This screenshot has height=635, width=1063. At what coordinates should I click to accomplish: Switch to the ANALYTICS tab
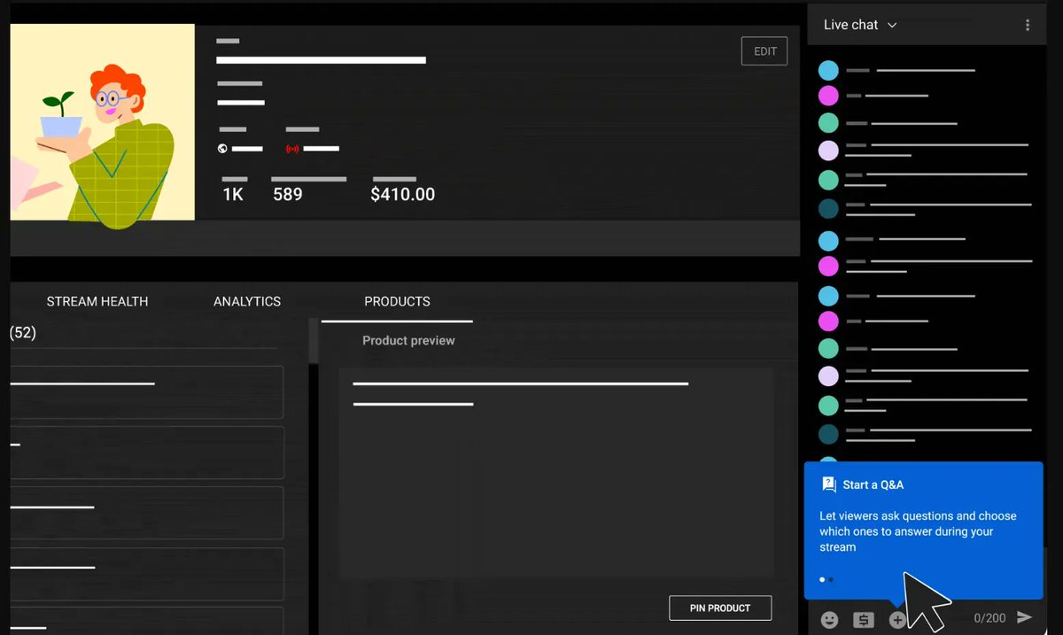pos(246,301)
